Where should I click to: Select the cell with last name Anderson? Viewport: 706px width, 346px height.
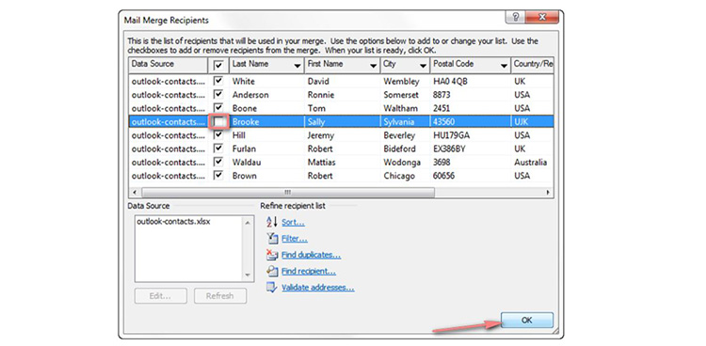267,95
